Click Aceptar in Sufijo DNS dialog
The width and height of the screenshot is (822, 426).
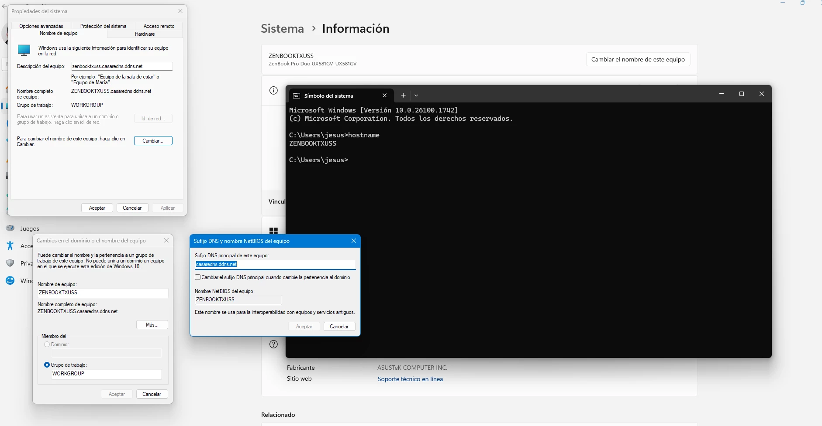point(304,327)
